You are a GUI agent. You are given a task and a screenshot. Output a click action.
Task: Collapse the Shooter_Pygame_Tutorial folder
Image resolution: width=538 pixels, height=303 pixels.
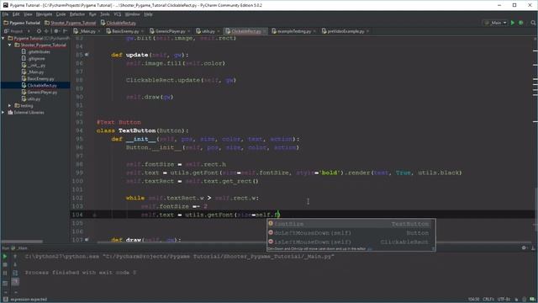click(9, 45)
